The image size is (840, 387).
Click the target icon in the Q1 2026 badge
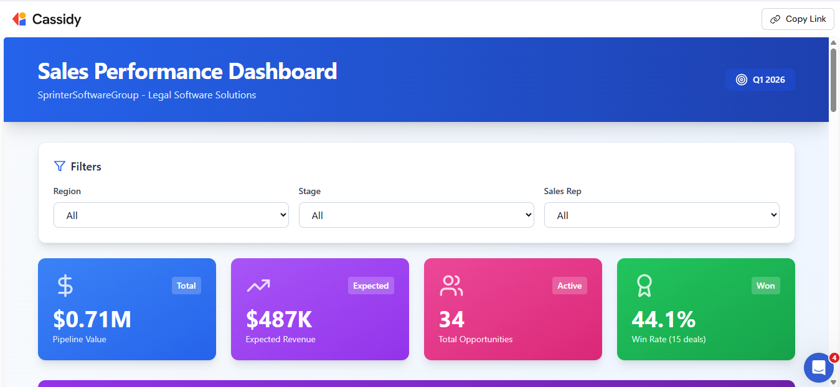pos(740,80)
